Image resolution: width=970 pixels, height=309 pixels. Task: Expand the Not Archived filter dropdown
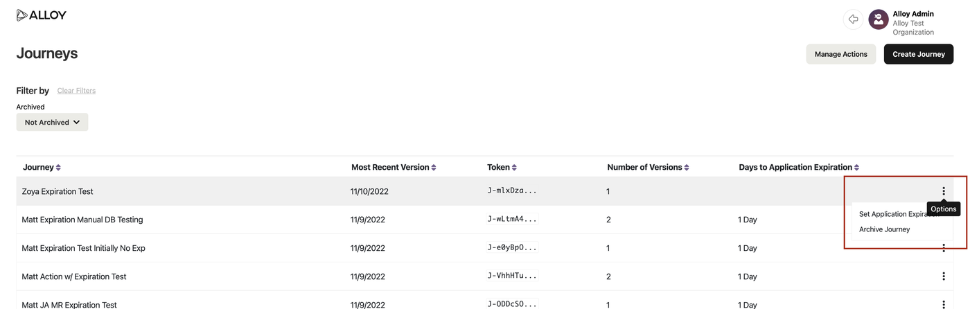(52, 123)
